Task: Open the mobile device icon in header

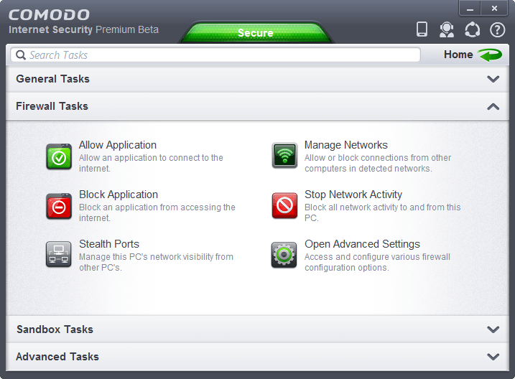Action: 422,29
